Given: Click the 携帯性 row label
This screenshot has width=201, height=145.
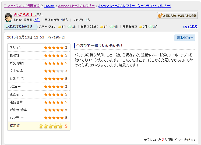Looking at the screenshot, I should [x=15, y=55].
